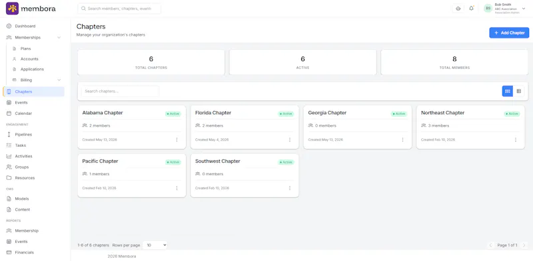Open Applications in sidebar
533x261 pixels.
click(32, 69)
